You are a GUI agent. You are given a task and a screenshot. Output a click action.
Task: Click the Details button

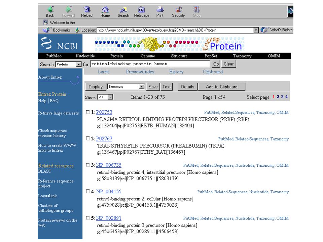point(187,87)
